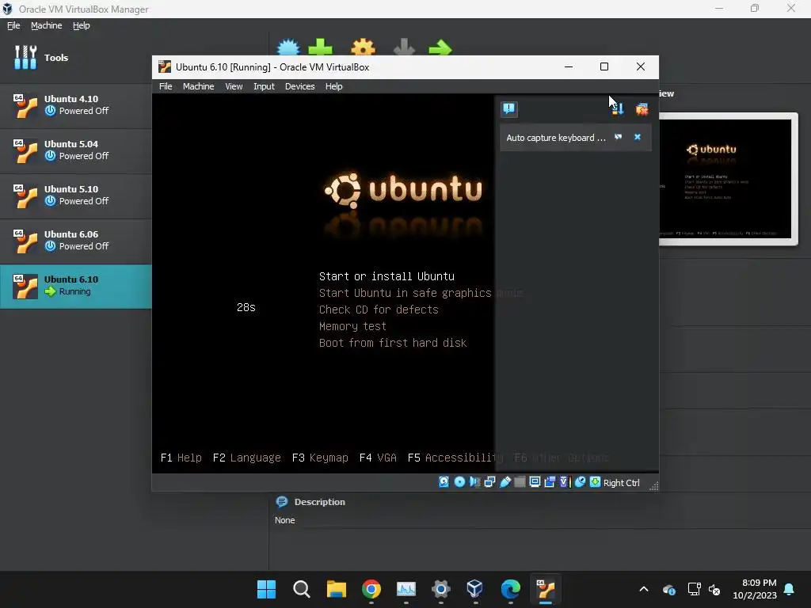Click the recording status icon in VM status bar

[x=550, y=482]
